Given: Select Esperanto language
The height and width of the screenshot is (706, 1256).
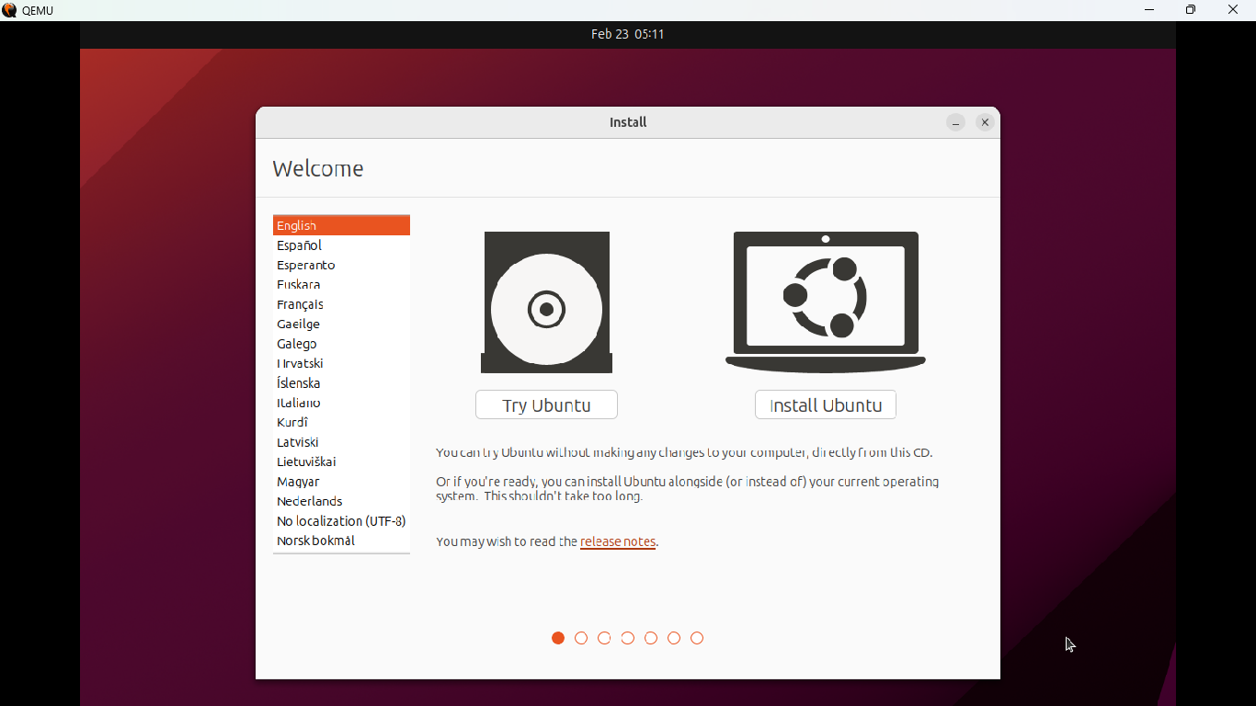Looking at the screenshot, I should [x=341, y=265].
